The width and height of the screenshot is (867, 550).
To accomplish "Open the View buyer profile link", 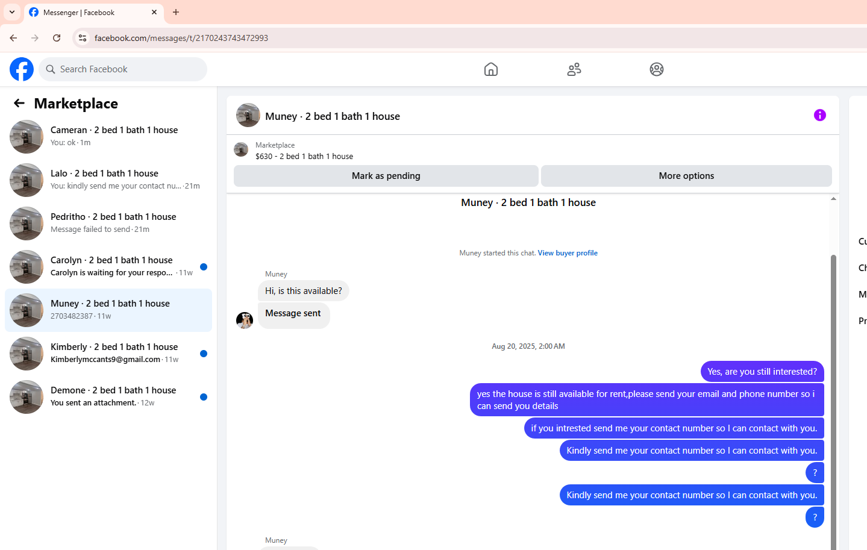I will pos(568,253).
